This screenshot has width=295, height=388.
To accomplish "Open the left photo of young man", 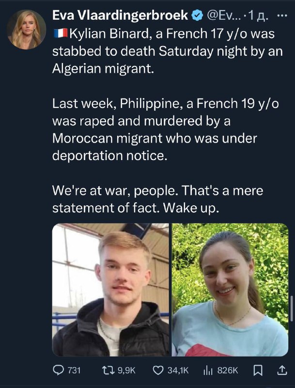I will 111,290.
